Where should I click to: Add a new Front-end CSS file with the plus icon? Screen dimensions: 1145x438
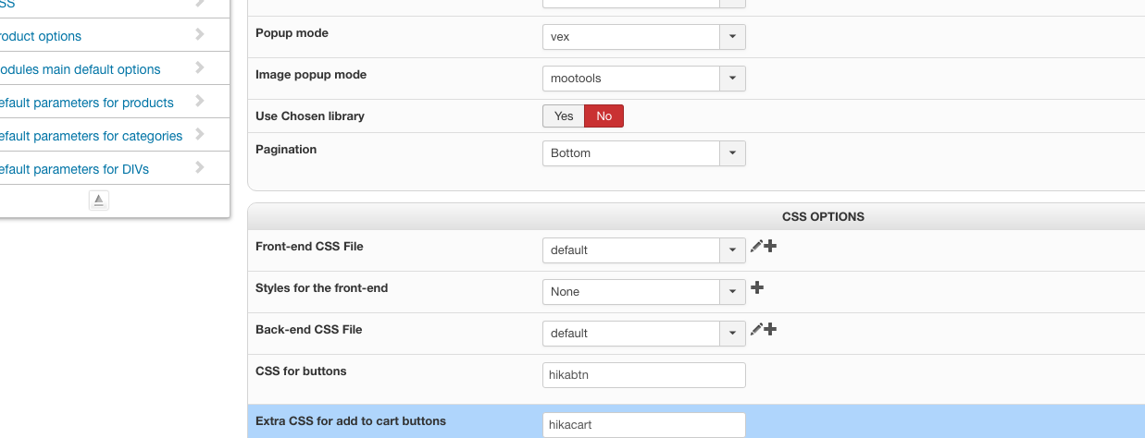[x=770, y=247]
